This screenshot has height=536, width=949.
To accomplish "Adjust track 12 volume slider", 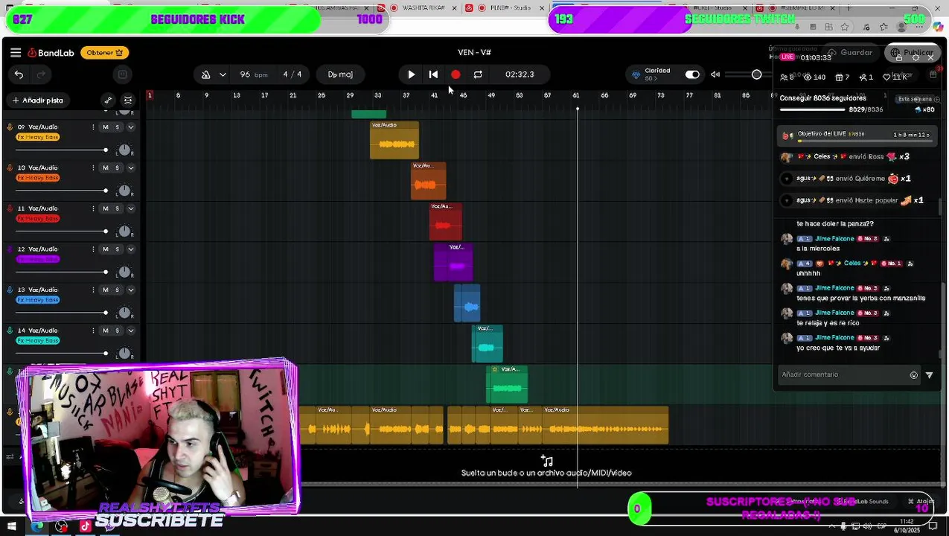I will [63, 272].
